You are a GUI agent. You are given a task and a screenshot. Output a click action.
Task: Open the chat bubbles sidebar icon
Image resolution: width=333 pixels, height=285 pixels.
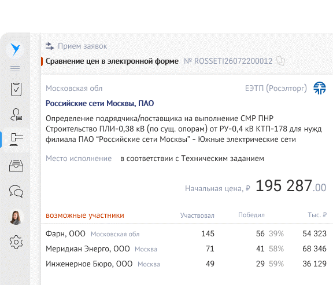coord(16,191)
